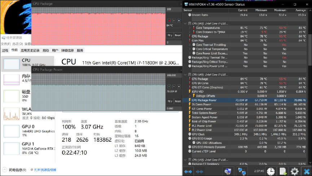Click the HWiNFO64 title bar app icon
312x176 pixels.
186,4
